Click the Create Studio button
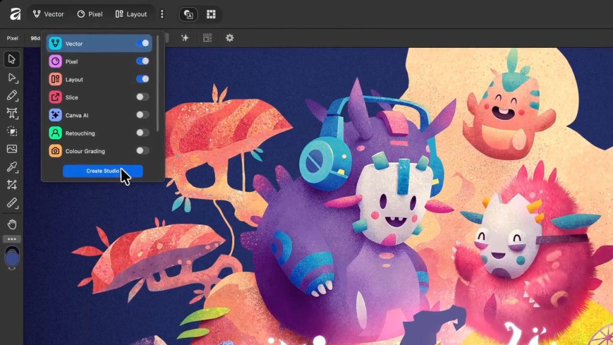 coord(102,171)
